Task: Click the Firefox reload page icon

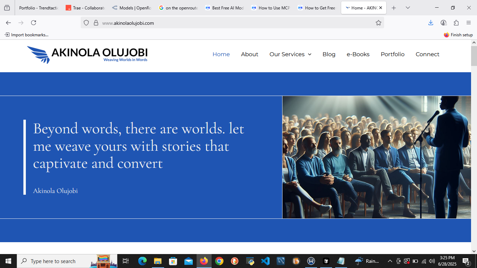Action: [34, 23]
